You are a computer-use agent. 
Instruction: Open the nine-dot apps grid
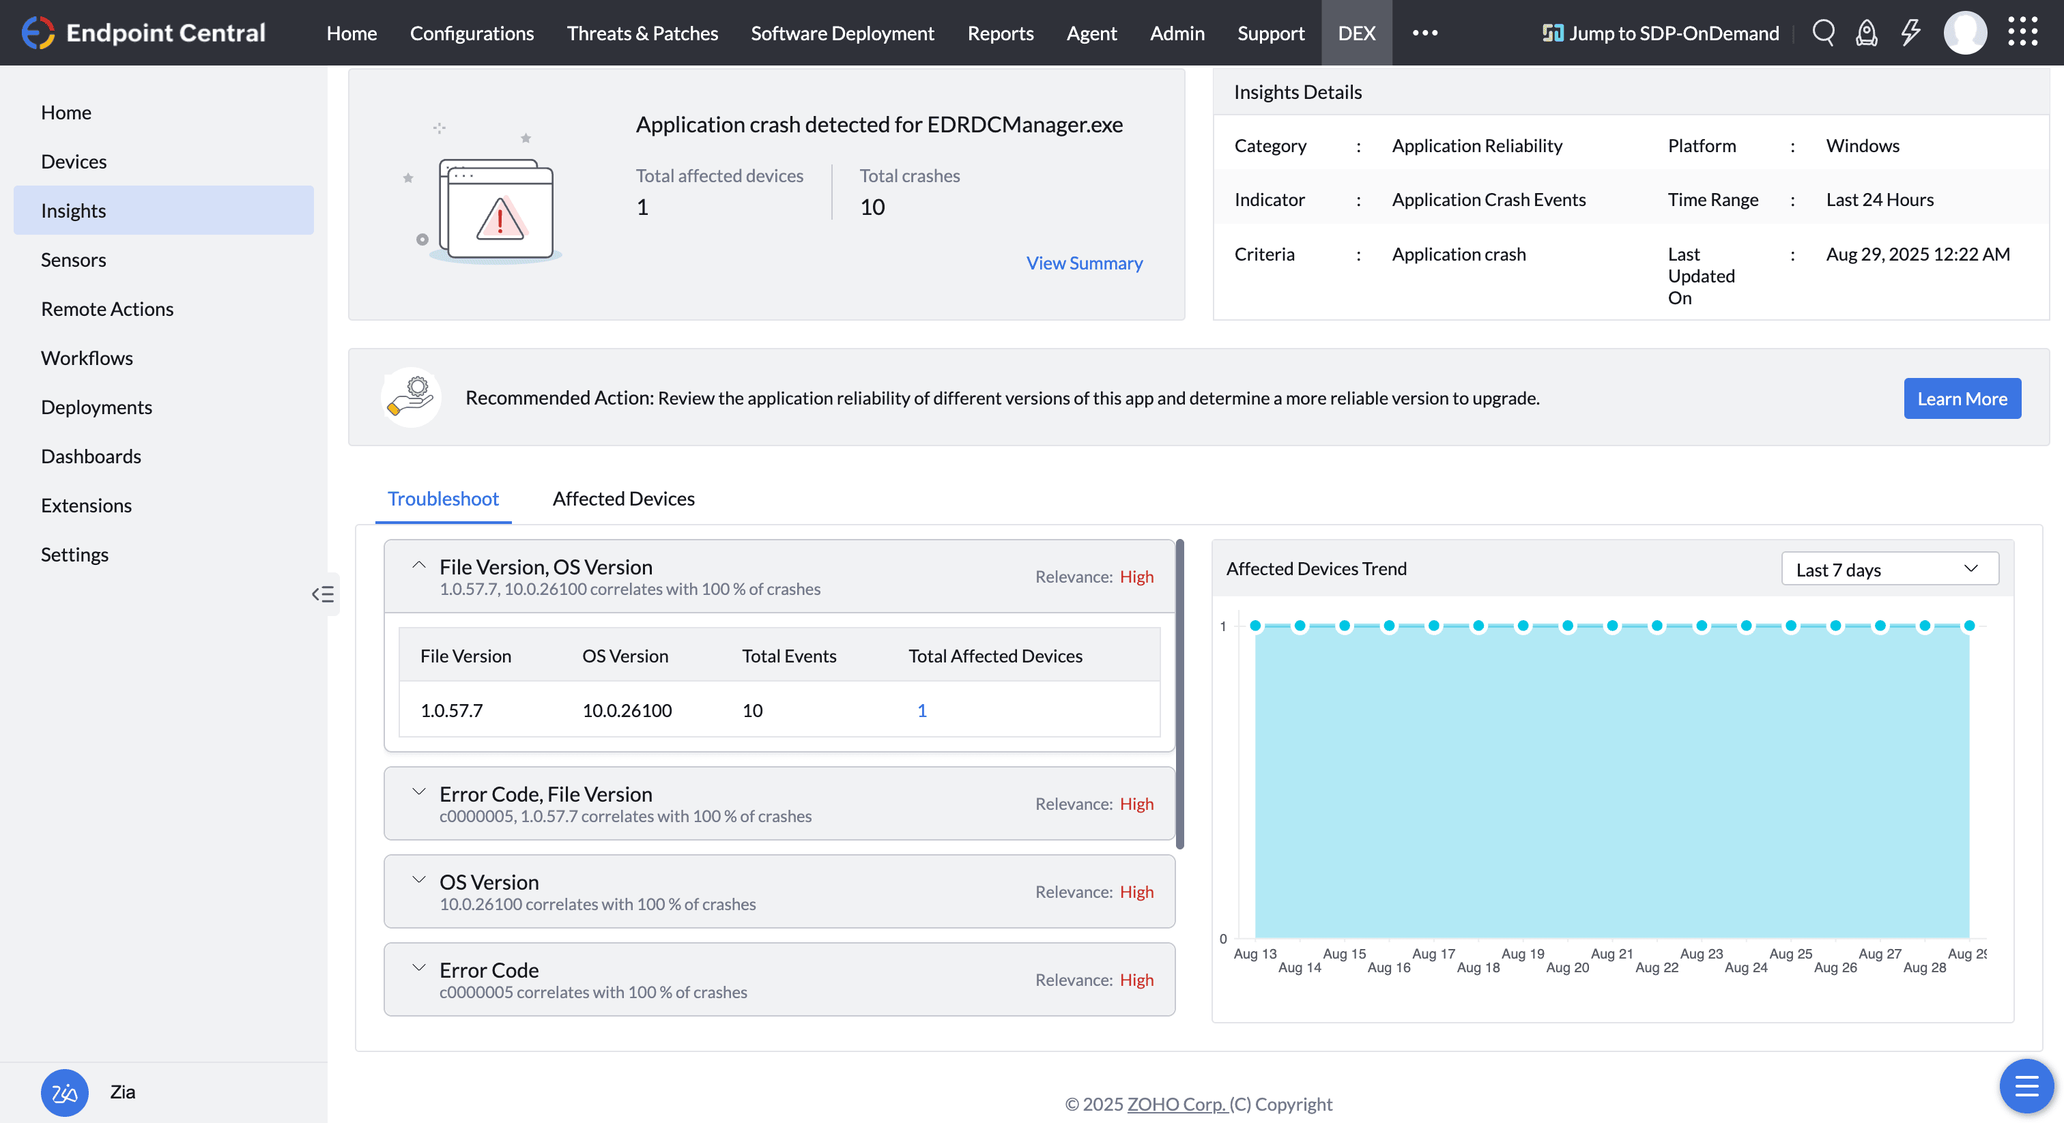[x=2022, y=33]
